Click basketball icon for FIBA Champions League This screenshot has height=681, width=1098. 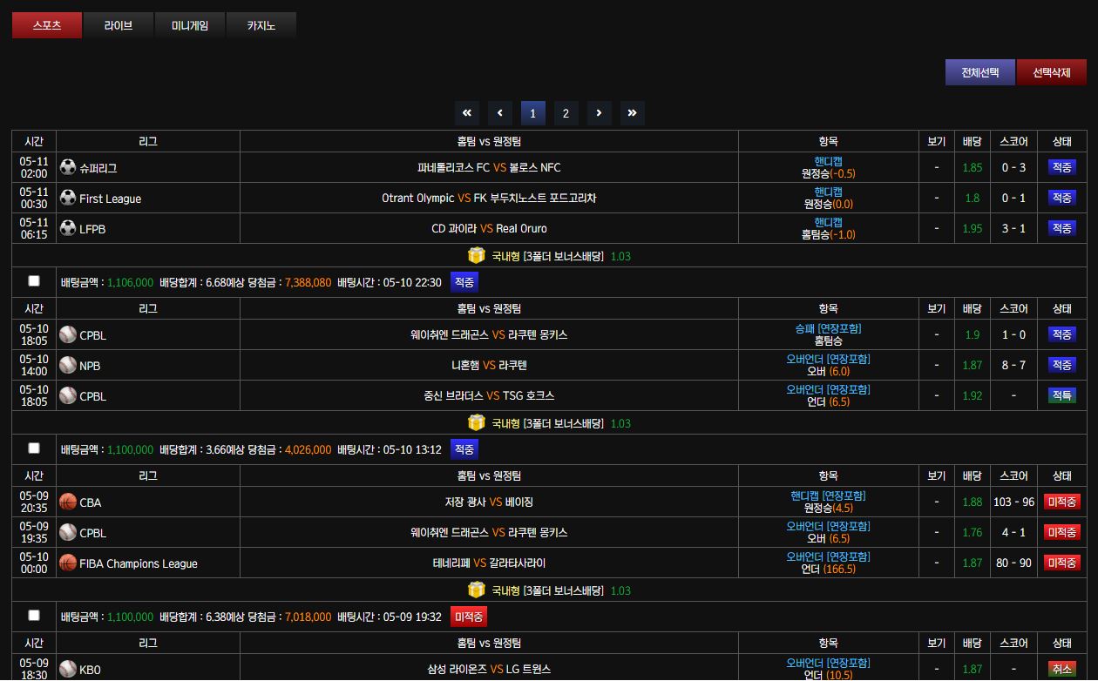(x=68, y=563)
